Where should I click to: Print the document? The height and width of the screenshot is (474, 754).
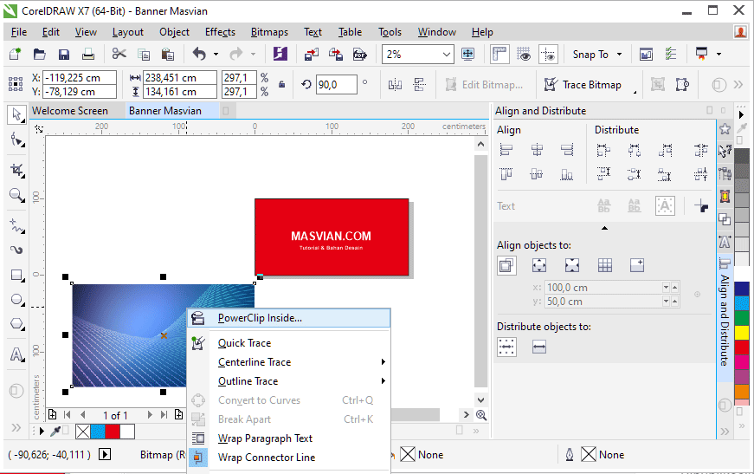[88, 54]
